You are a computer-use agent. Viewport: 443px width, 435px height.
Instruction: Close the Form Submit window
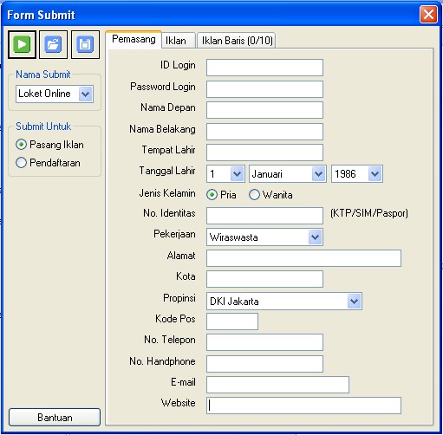pos(428,15)
